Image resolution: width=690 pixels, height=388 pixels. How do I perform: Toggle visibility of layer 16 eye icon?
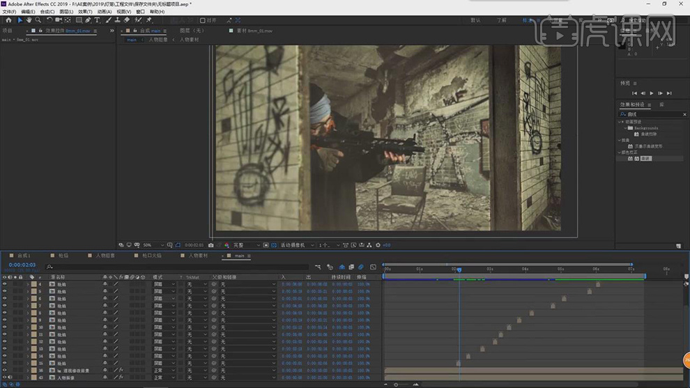pos(4,371)
